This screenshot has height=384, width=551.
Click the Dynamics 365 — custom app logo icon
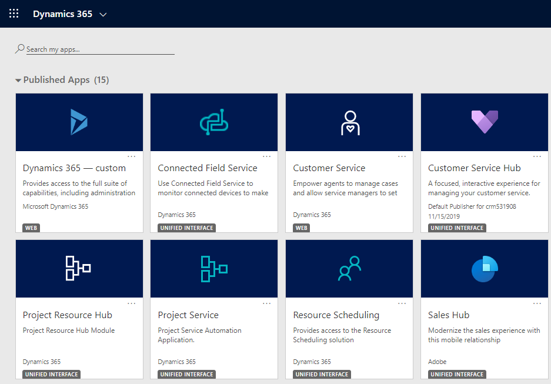coord(79,121)
